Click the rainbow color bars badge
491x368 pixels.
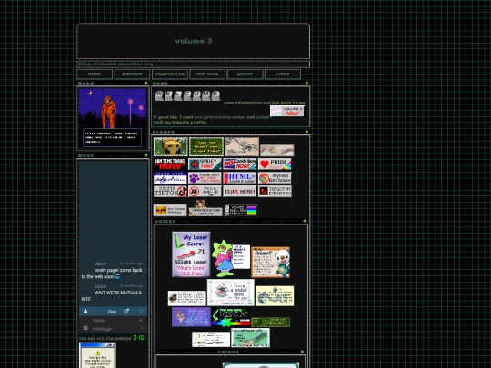pos(240,210)
